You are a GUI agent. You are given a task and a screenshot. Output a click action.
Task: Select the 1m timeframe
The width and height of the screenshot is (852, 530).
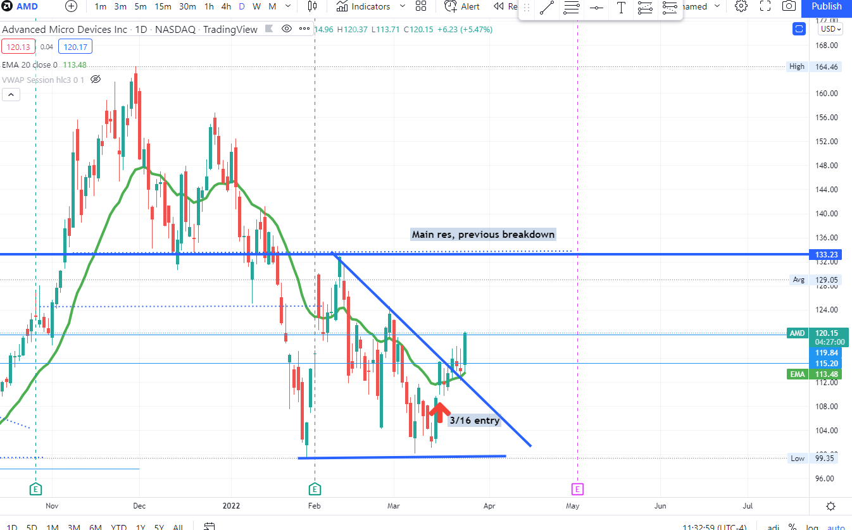(x=101, y=6)
